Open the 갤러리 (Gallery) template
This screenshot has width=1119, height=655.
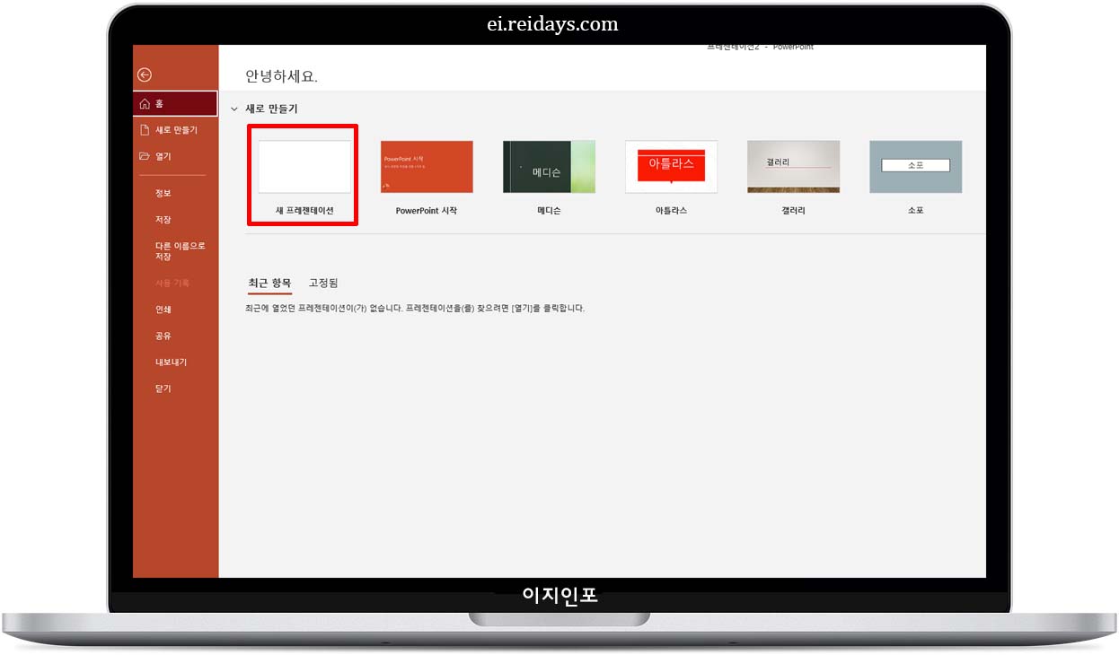pyautogui.click(x=793, y=167)
